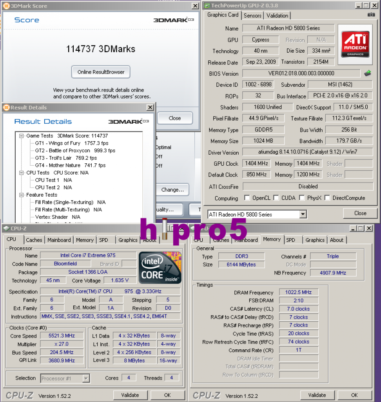
Task: Select the GT4 - Mother Nature result row
Action: pyautogui.click(x=71, y=165)
